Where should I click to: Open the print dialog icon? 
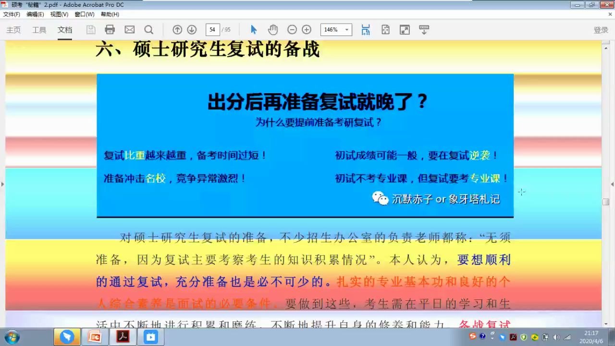[x=110, y=29]
